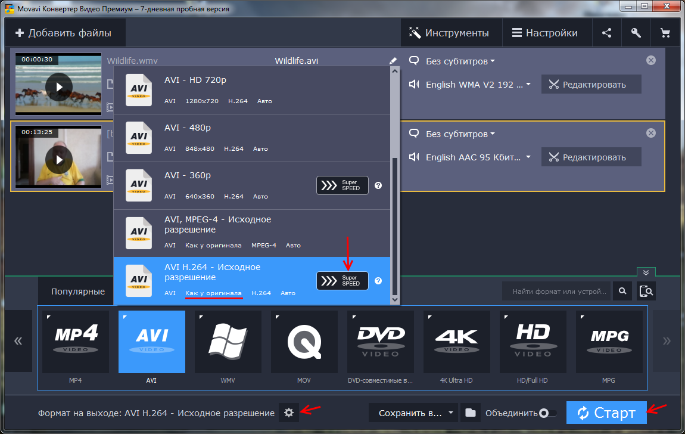Image resolution: width=685 pixels, height=434 pixels.
Task: Click help icon for AVI 360p SuperSpeed
Action: [x=378, y=185]
